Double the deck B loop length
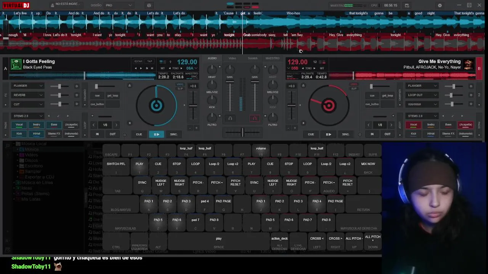488x274 pixels. point(391,125)
